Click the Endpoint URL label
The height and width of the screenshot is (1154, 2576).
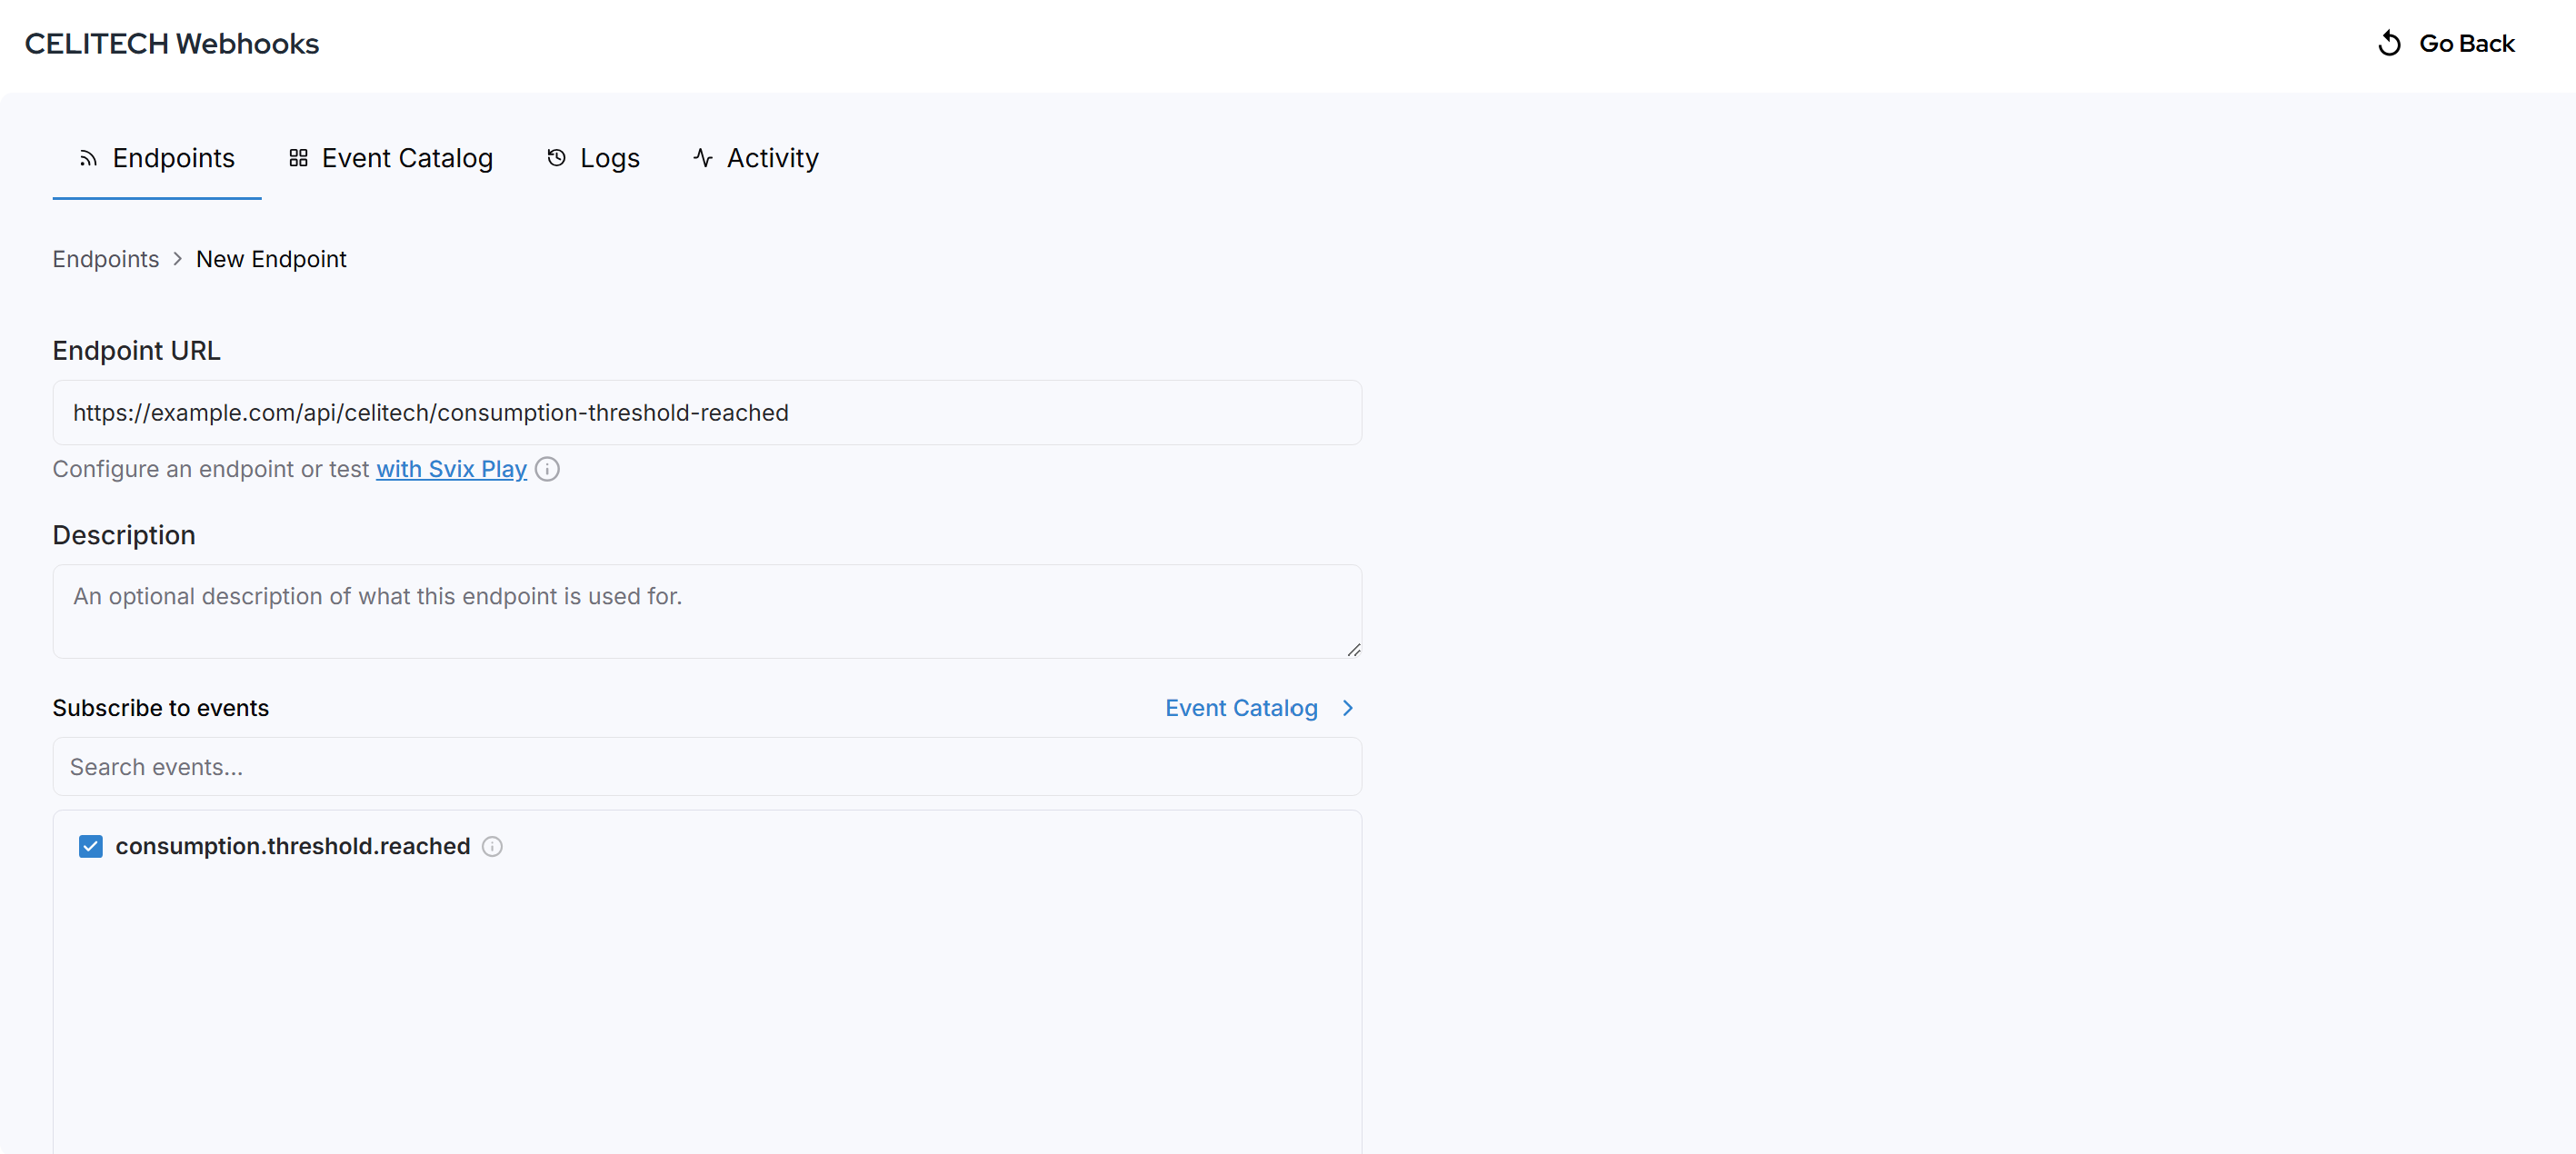pos(137,351)
